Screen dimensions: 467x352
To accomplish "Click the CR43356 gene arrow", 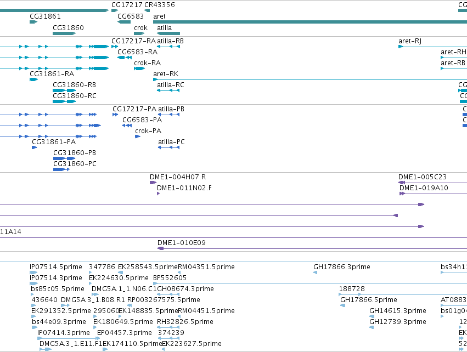I will [x=147, y=10].
